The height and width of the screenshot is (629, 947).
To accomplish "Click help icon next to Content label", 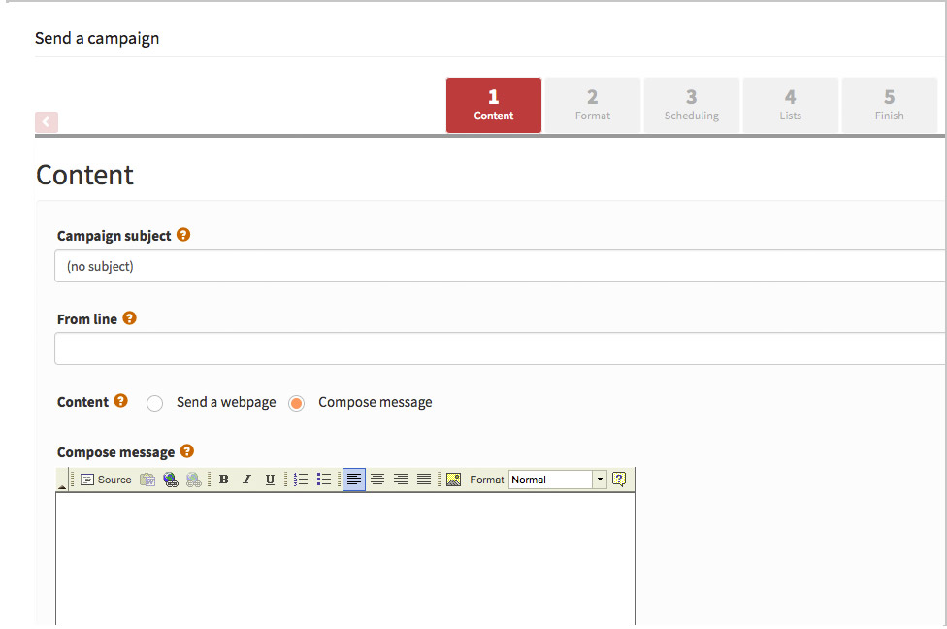I will (120, 401).
